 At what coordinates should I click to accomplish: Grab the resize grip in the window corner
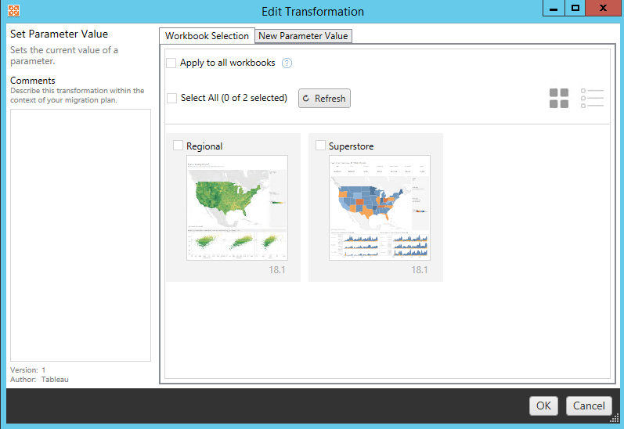pos(614,417)
